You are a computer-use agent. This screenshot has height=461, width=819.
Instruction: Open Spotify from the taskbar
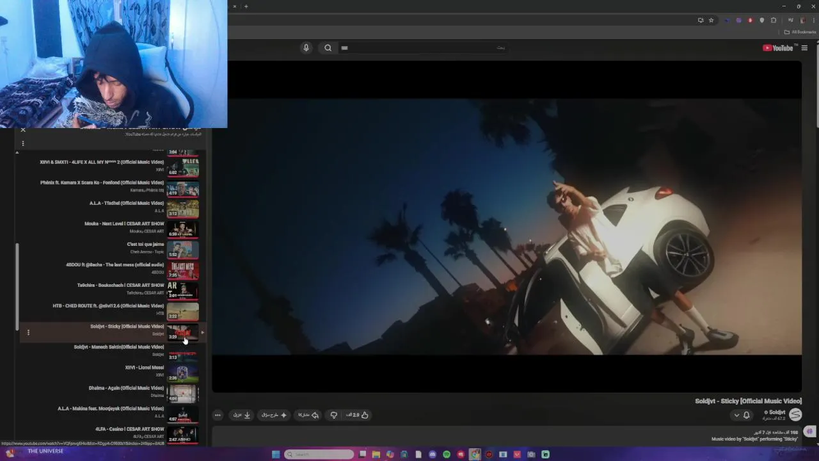[447, 455]
